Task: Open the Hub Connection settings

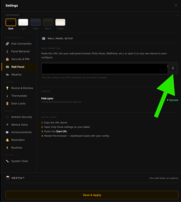Action: coord(19,44)
